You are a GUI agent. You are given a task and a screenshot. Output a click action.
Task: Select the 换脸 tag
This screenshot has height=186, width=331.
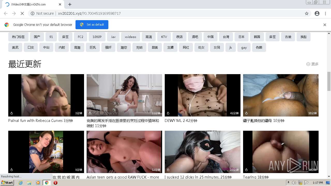click(x=304, y=37)
